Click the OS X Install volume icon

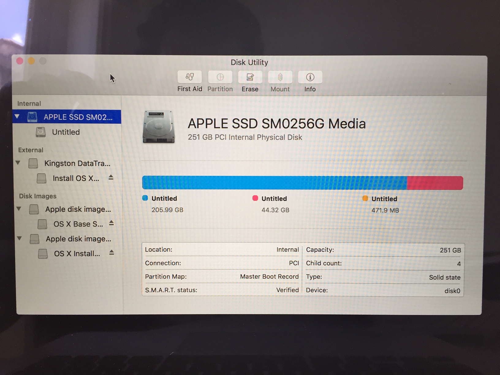(43, 254)
